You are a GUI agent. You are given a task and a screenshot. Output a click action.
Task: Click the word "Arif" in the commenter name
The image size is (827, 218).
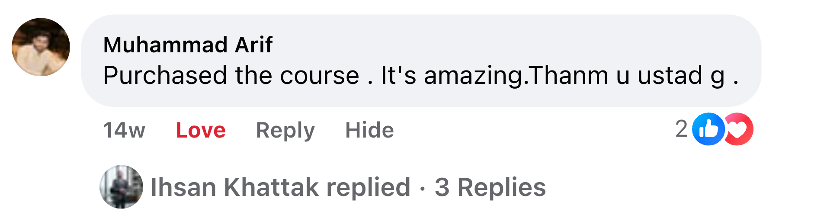point(253,45)
